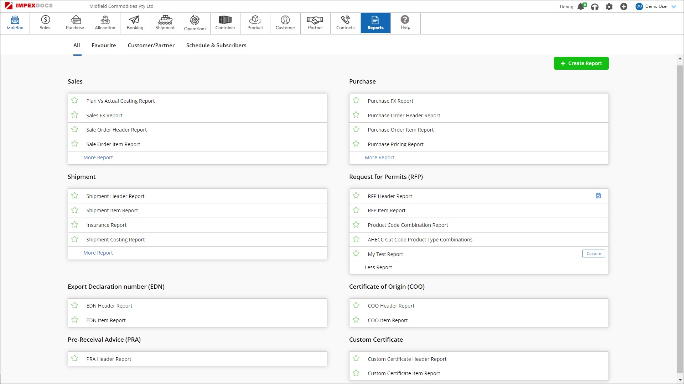Click the headset support icon

pos(595,7)
